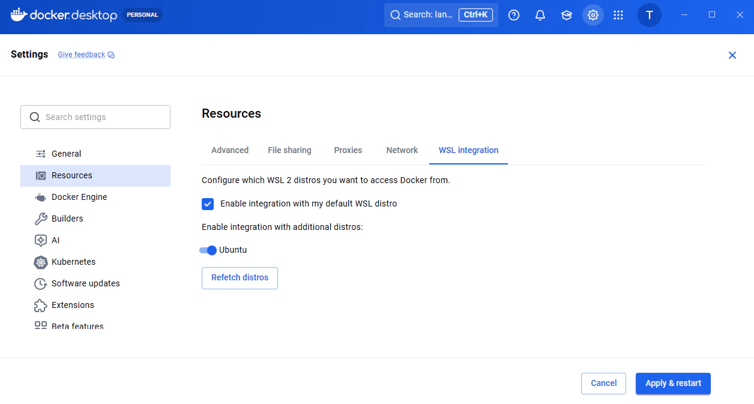Select Resources in the settings sidebar

[95, 175]
